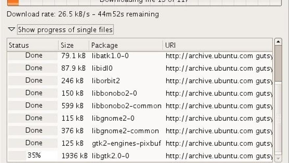Select the libgtk2.0-0 package row
Viewport: 289px width, 163px height.
[110, 156]
